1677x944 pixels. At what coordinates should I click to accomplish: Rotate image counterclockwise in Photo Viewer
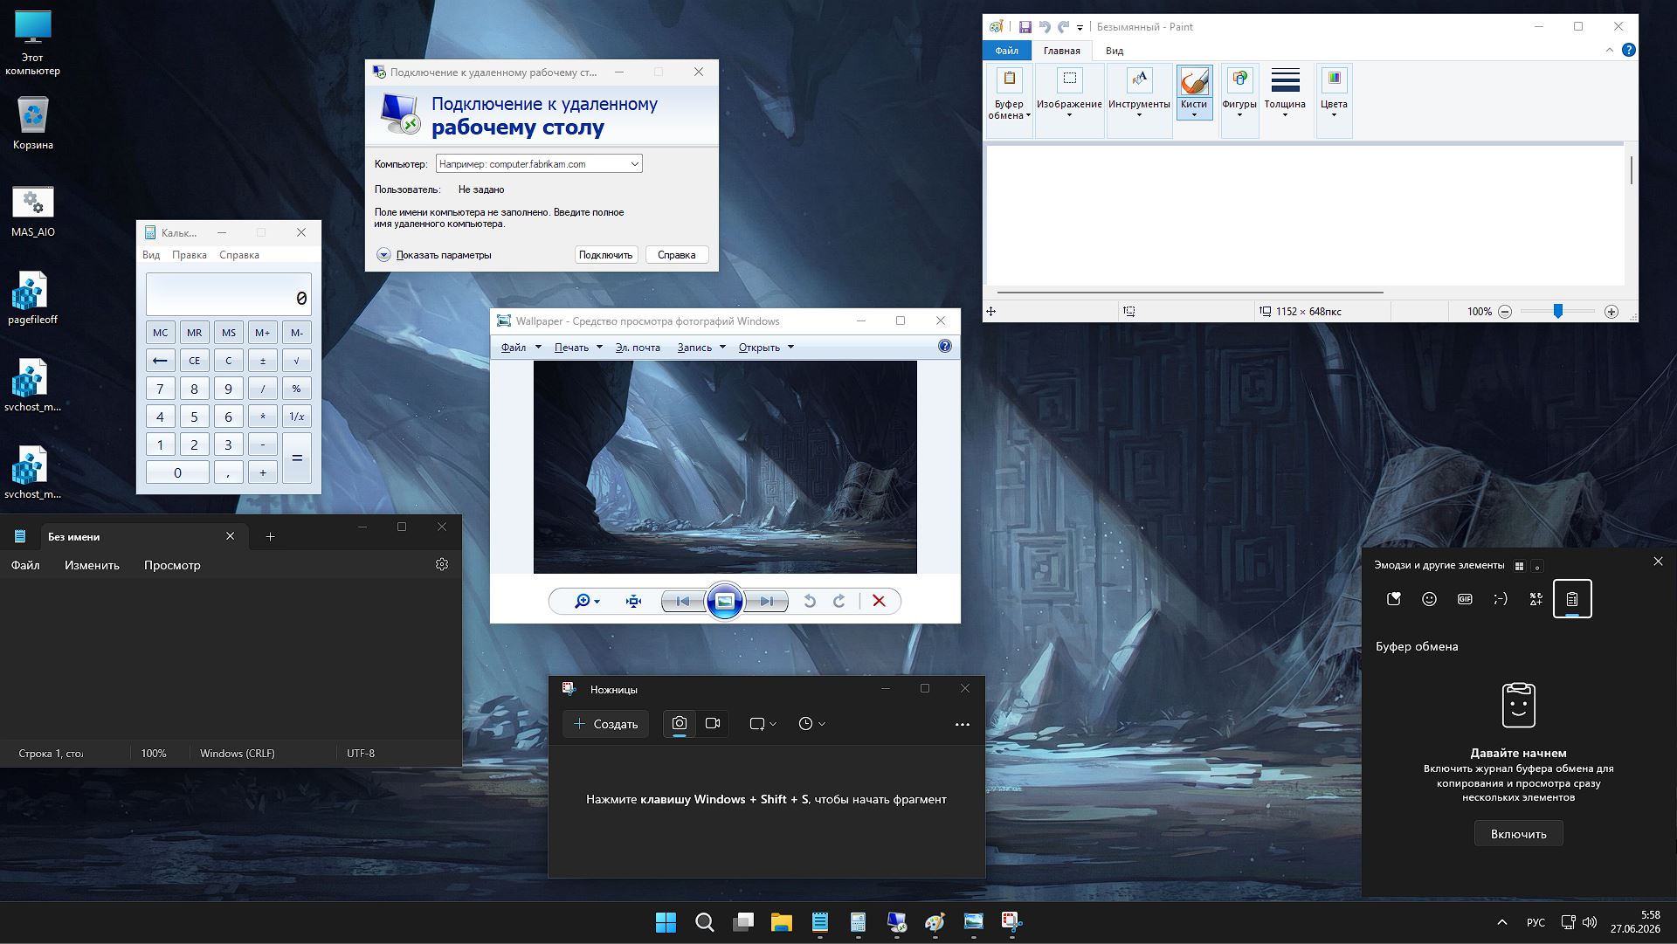[x=810, y=602]
